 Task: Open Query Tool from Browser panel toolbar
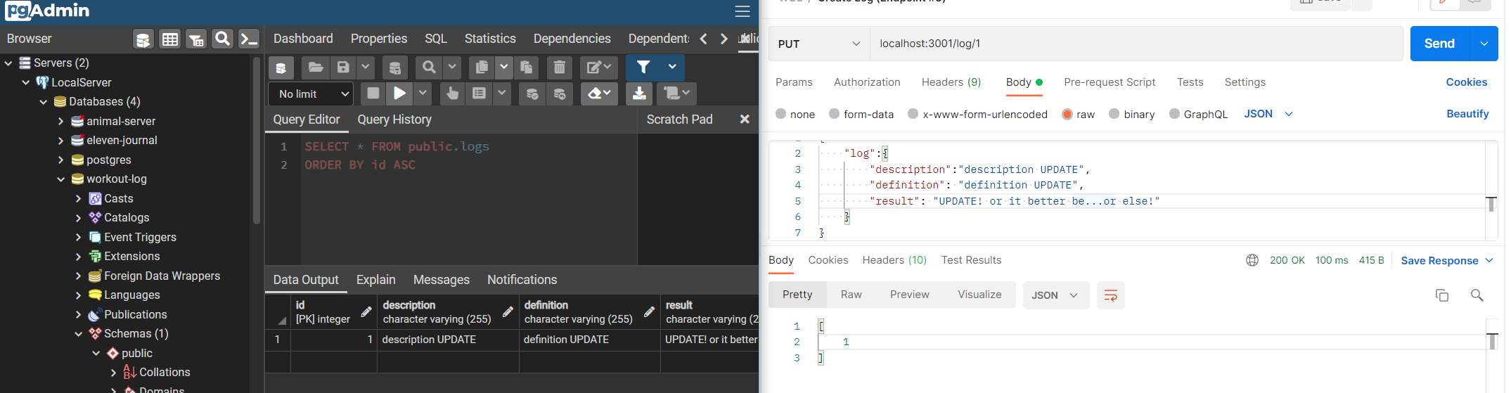pyautogui.click(x=143, y=39)
